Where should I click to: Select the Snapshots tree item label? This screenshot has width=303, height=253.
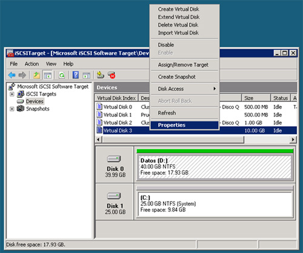coord(38,109)
